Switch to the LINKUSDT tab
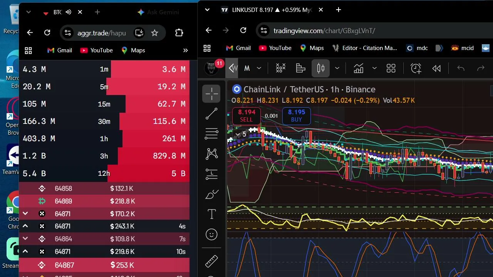493x277 pixels. tap(272, 10)
